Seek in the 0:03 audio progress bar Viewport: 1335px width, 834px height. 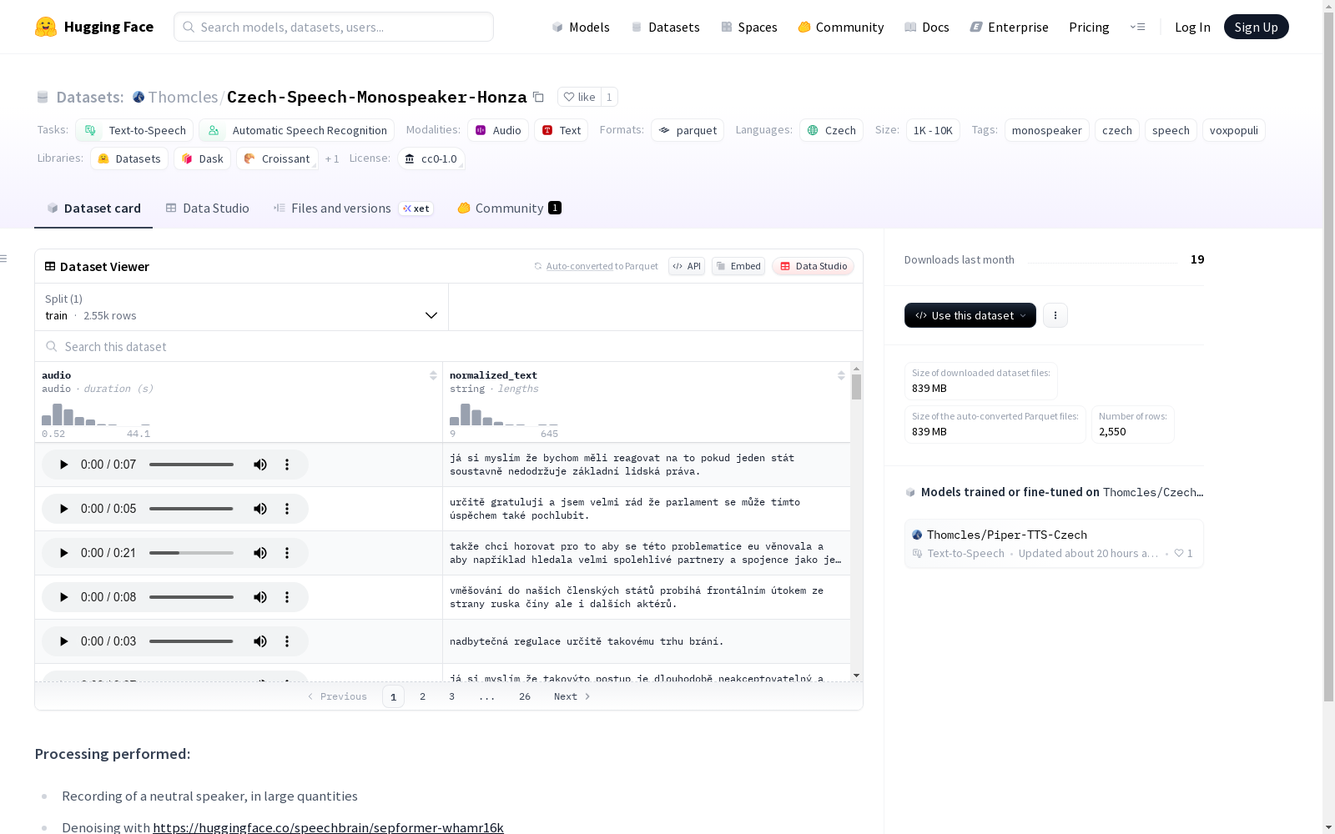191,641
